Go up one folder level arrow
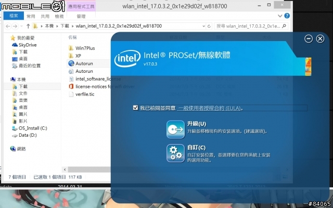Screen dimensions: 333x208 click(28, 26)
